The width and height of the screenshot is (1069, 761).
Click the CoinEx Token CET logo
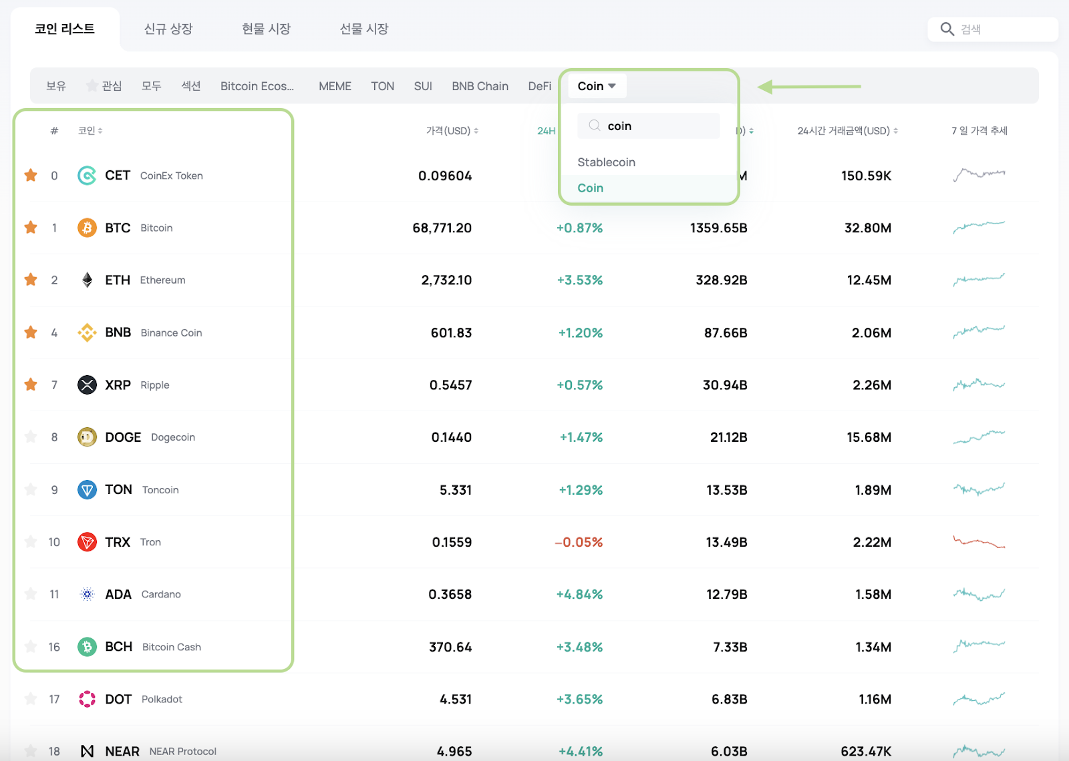tap(88, 176)
